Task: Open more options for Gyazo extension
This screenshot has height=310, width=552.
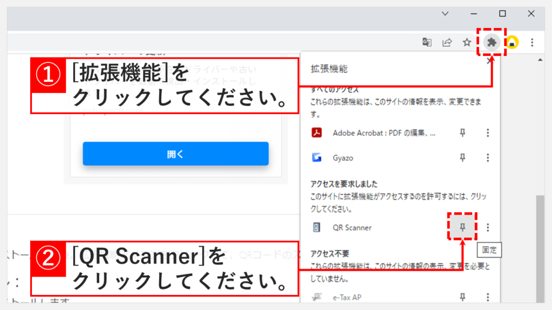Action: pyautogui.click(x=488, y=158)
